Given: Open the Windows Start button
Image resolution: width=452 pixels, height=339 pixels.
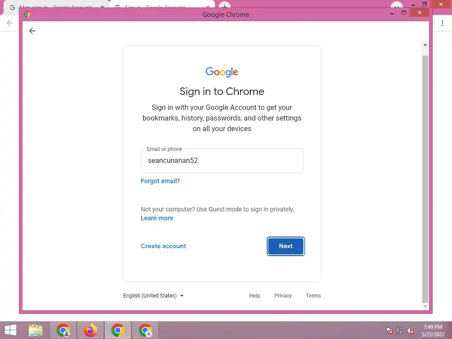Looking at the screenshot, I should 11,330.
